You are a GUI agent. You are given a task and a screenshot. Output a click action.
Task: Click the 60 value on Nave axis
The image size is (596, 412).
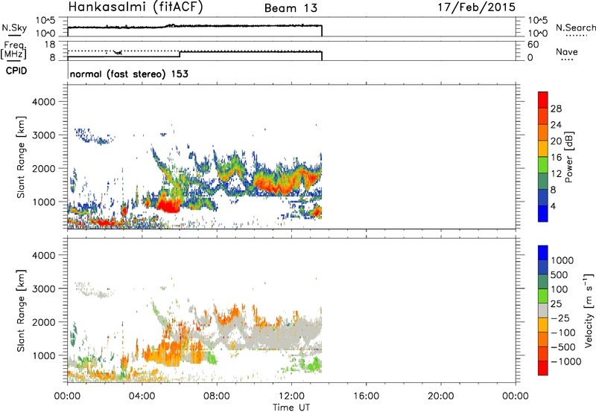pyautogui.click(x=533, y=45)
